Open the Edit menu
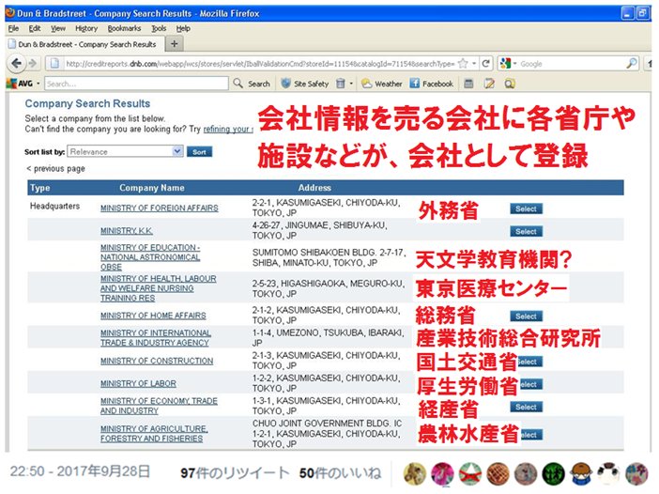Image resolution: width=659 pixels, height=494 pixels. [35, 28]
